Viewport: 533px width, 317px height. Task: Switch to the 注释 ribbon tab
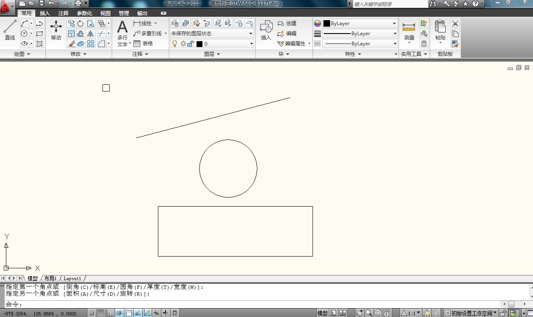[x=63, y=13]
